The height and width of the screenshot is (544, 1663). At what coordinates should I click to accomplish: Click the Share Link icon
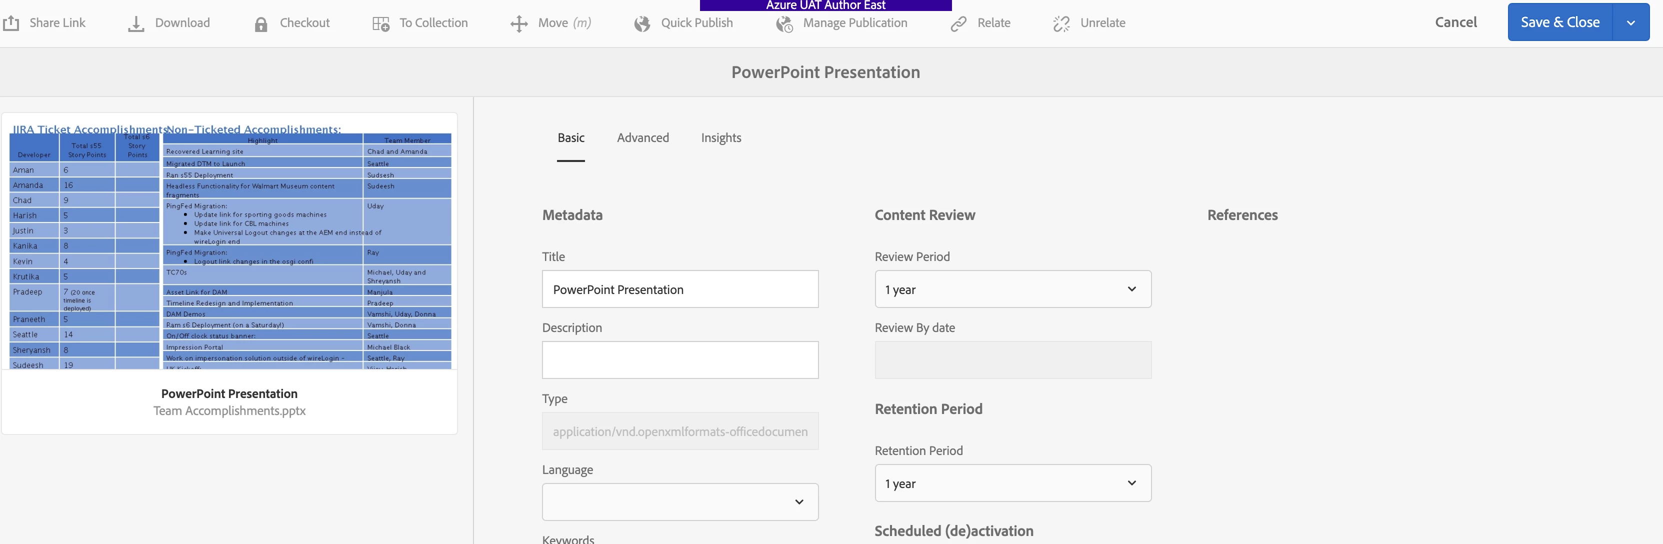pos(11,23)
